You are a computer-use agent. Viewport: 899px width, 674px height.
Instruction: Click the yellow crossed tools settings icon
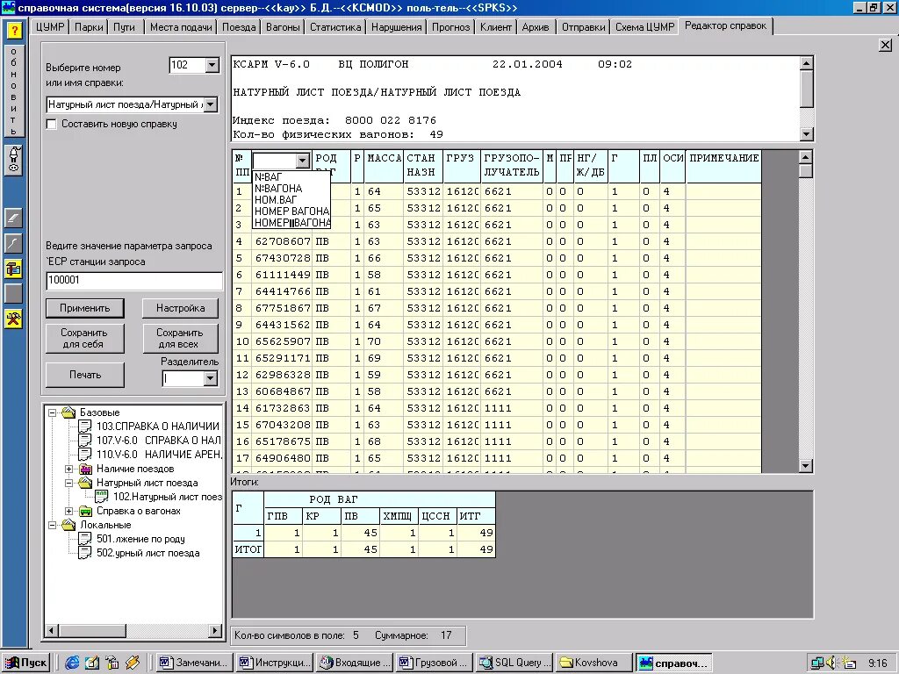[x=14, y=319]
